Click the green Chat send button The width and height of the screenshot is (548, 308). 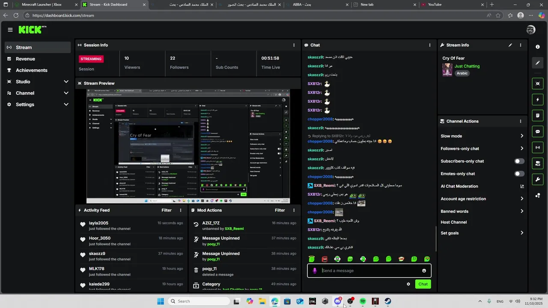click(x=423, y=284)
